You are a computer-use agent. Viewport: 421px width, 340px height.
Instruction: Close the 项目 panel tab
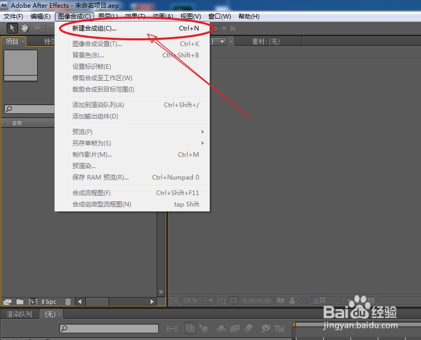[23, 41]
